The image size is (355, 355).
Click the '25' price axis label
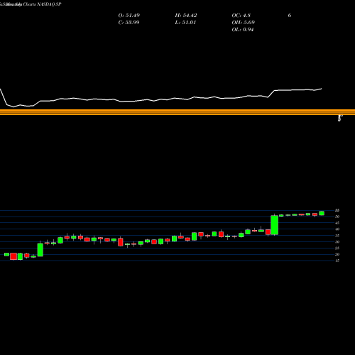337,248
